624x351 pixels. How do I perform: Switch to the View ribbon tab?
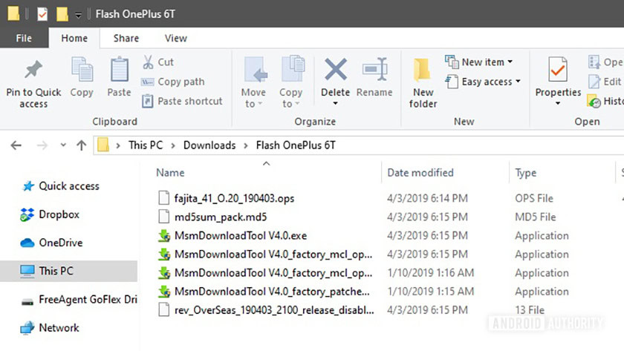pyautogui.click(x=176, y=38)
